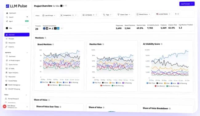This screenshot has width=200, height=116.
Task: Click the Query Fan Out icon
Action: click(7, 64)
